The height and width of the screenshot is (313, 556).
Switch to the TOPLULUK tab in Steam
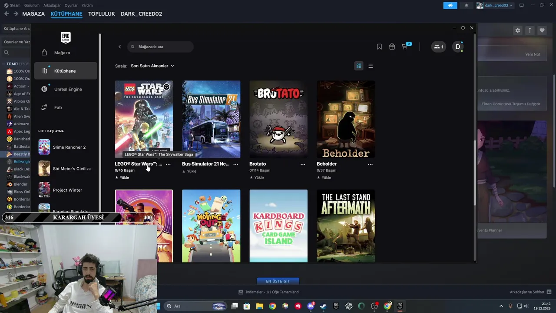102,14
